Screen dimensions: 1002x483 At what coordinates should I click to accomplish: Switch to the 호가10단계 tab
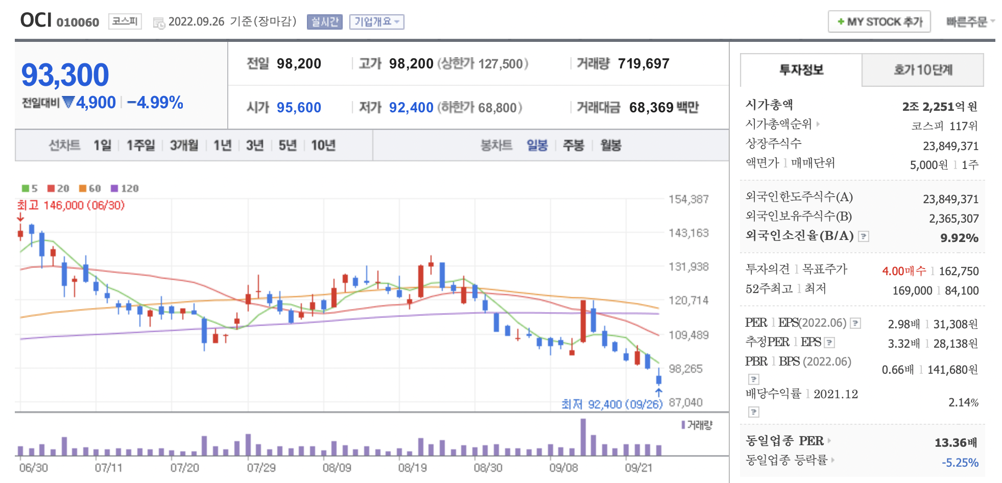923,70
